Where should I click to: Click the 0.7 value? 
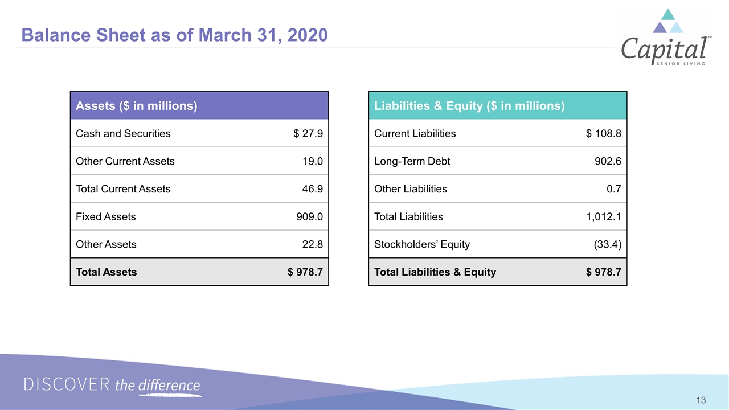(614, 189)
